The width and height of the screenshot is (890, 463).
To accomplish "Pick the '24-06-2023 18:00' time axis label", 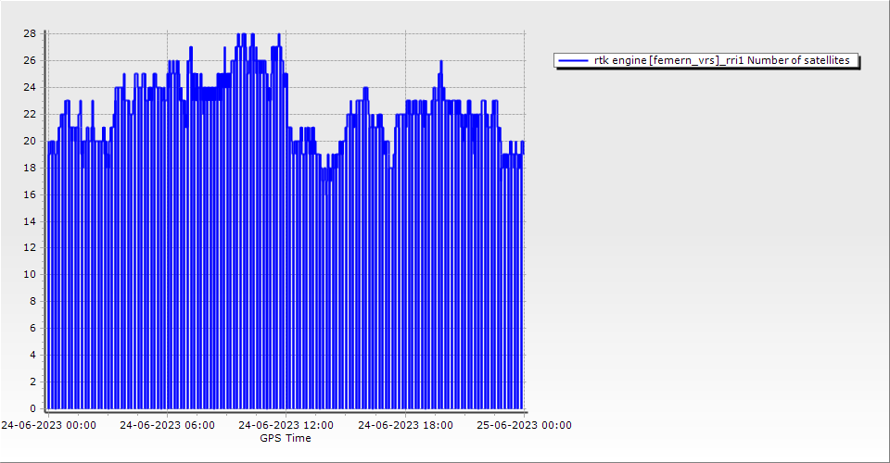I will coord(405,425).
